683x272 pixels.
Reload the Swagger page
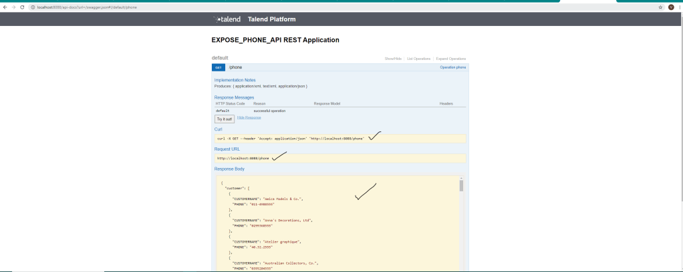(x=22, y=7)
